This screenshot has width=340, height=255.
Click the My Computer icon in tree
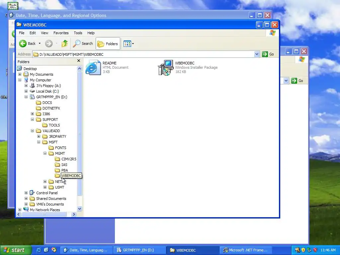(x=26, y=80)
